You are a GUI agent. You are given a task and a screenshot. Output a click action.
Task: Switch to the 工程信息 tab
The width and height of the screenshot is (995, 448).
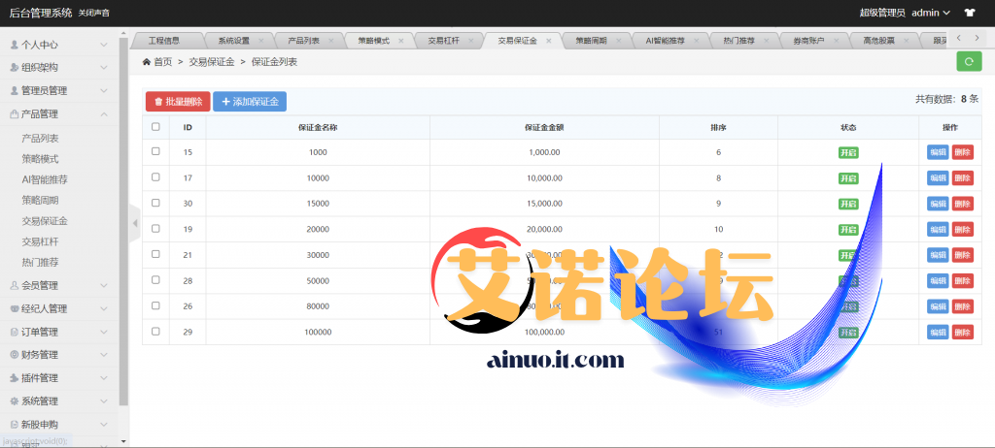[x=163, y=41]
